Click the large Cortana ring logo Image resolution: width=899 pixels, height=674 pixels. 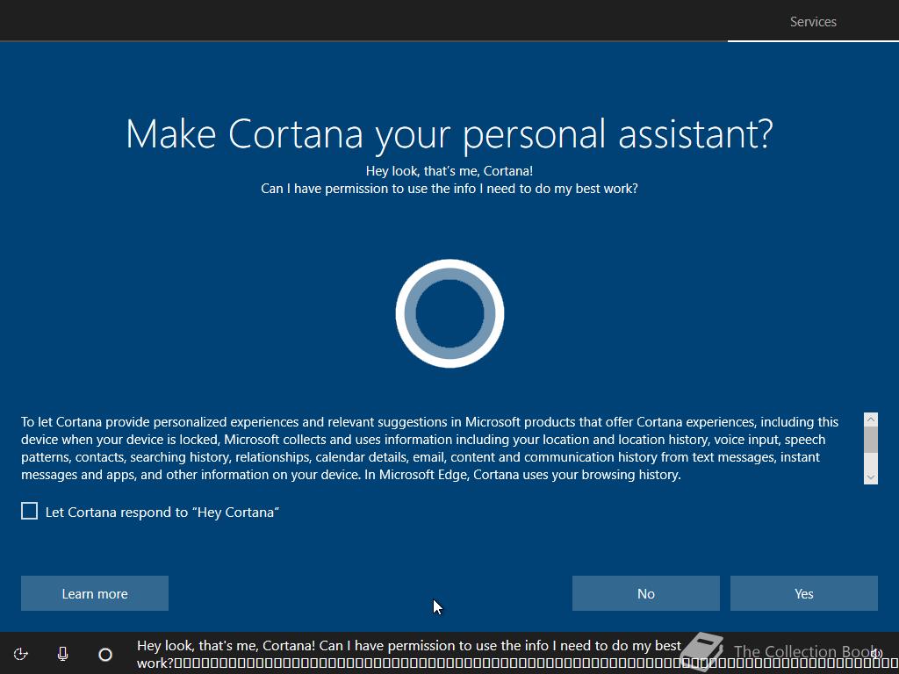pyautogui.click(x=449, y=313)
